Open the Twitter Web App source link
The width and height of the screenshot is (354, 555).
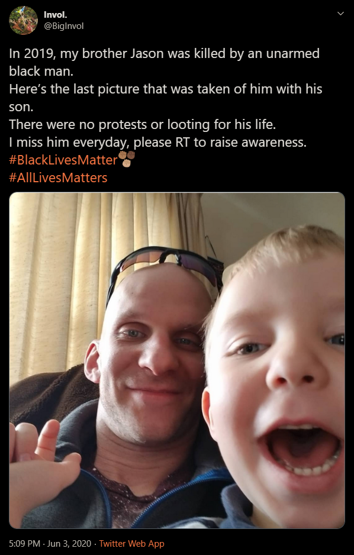tap(131, 544)
